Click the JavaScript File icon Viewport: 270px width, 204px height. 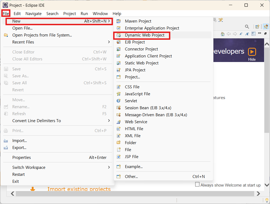119,94
